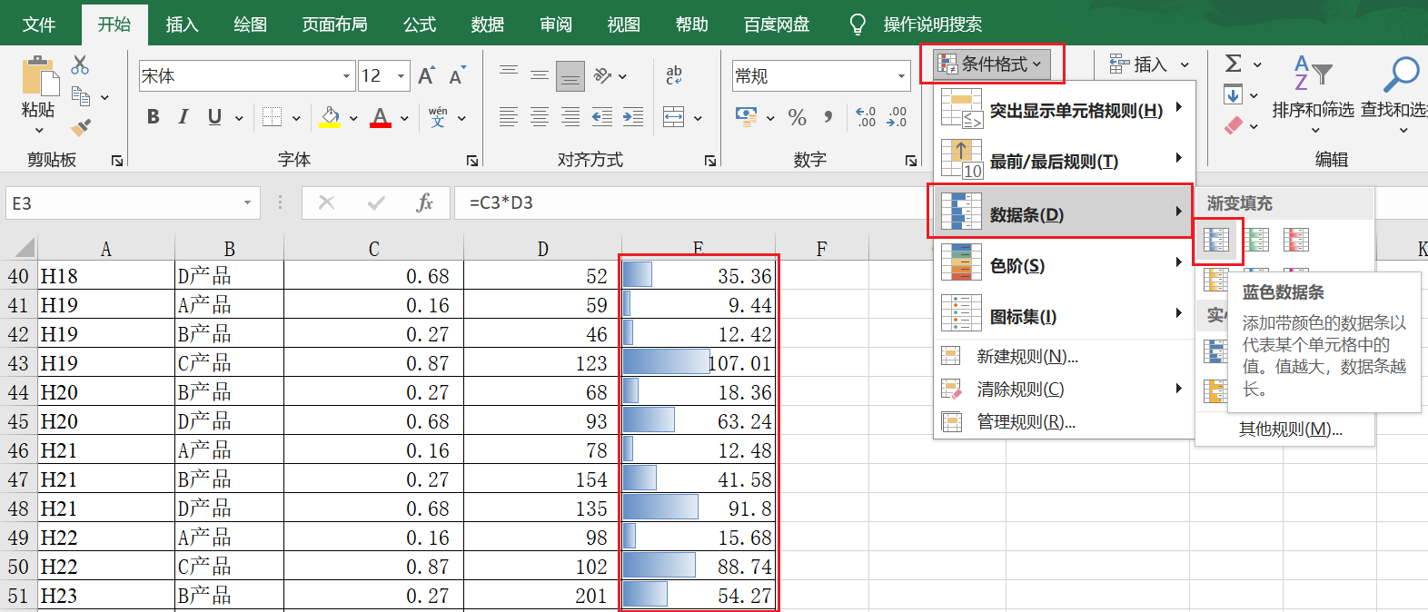1428x612 pixels.
Task: Click the AutoSum sigma icon
Action: (x=1233, y=64)
